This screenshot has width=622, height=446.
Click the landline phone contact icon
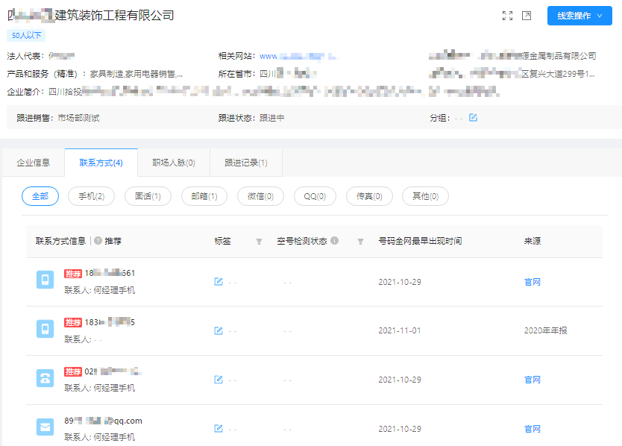click(45, 378)
